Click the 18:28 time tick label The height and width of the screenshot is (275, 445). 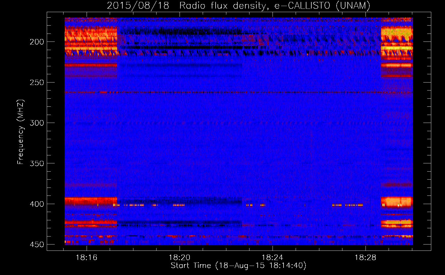366,258
